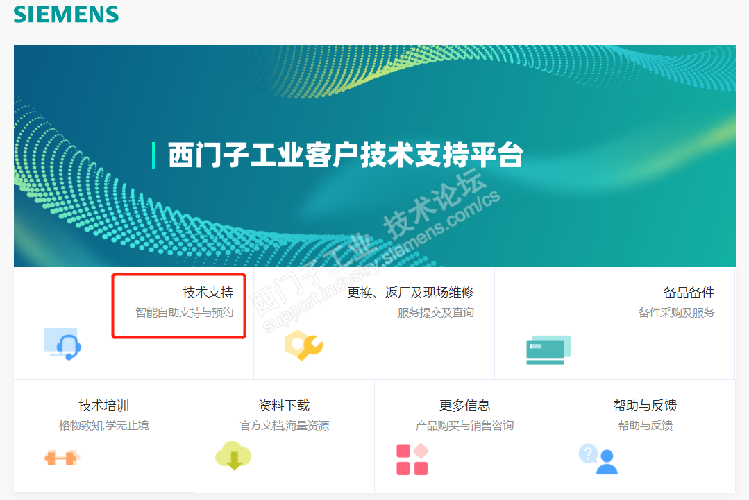Click the SIEMENS logo

pyautogui.click(x=66, y=15)
